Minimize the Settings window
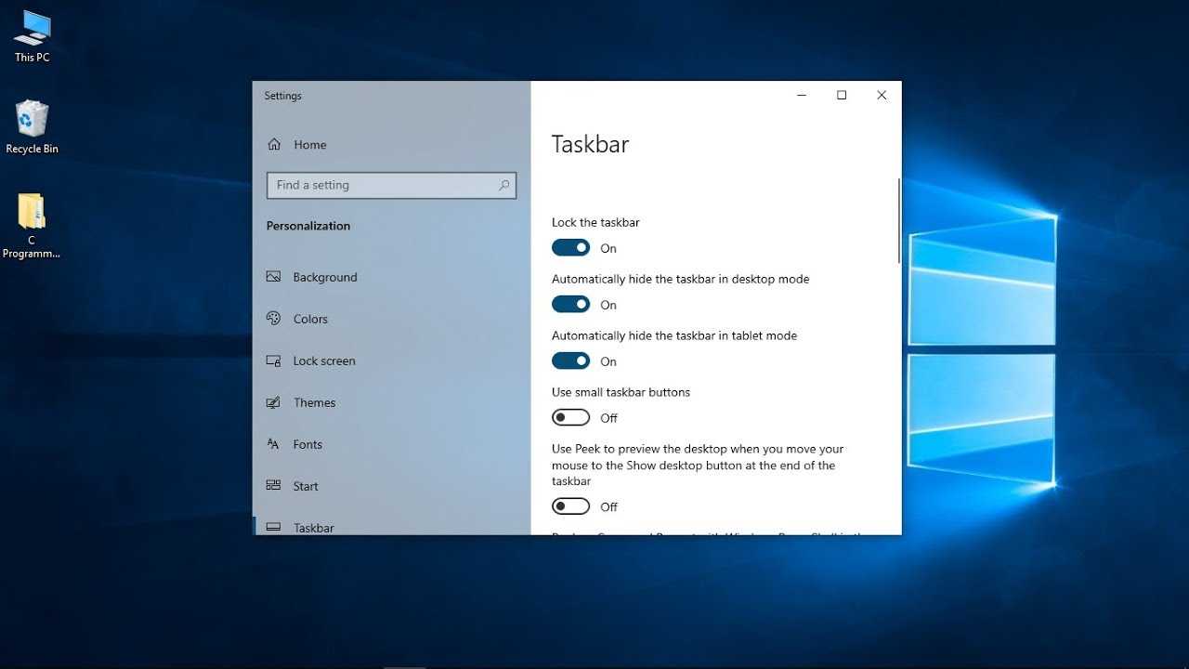Viewport: 1189px width, 669px height. click(802, 95)
